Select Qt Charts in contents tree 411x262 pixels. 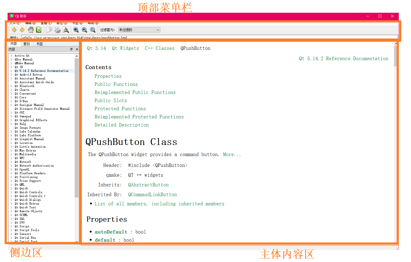click(22, 90)
